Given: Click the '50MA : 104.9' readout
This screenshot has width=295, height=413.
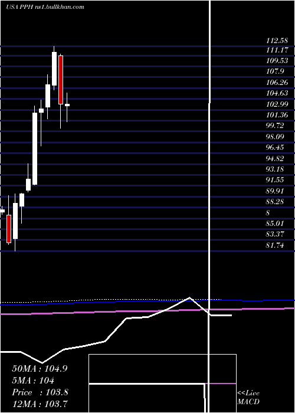Looking at the screenshot, I should tap(40, 369).
